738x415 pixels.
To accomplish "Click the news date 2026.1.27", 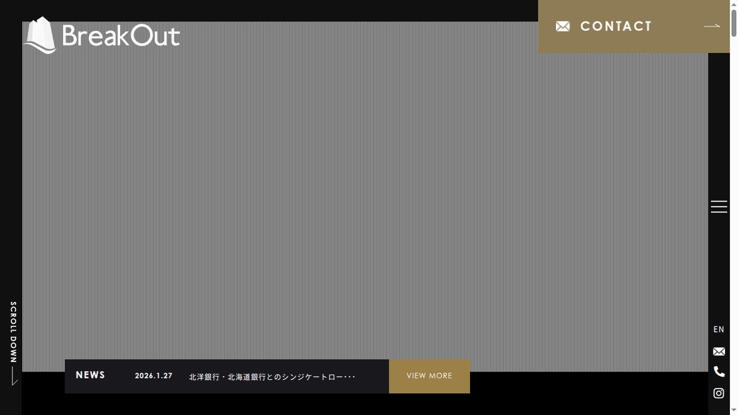I will click(154, 376).
